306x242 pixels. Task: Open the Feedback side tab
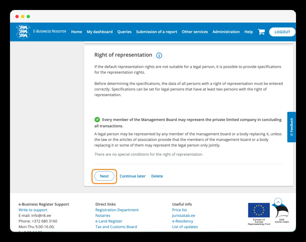292,127
